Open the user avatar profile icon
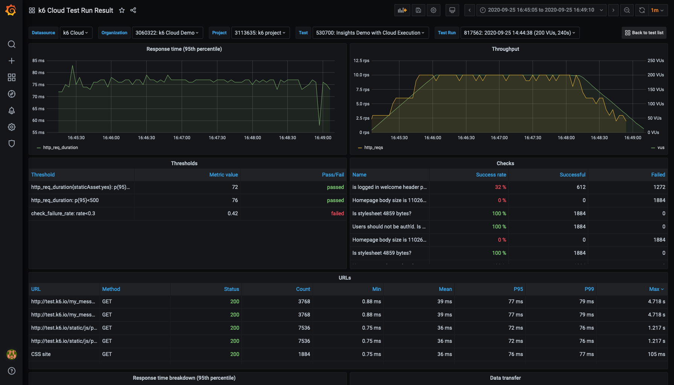This screenshot has height=385, width=674. tap(12, 354)
